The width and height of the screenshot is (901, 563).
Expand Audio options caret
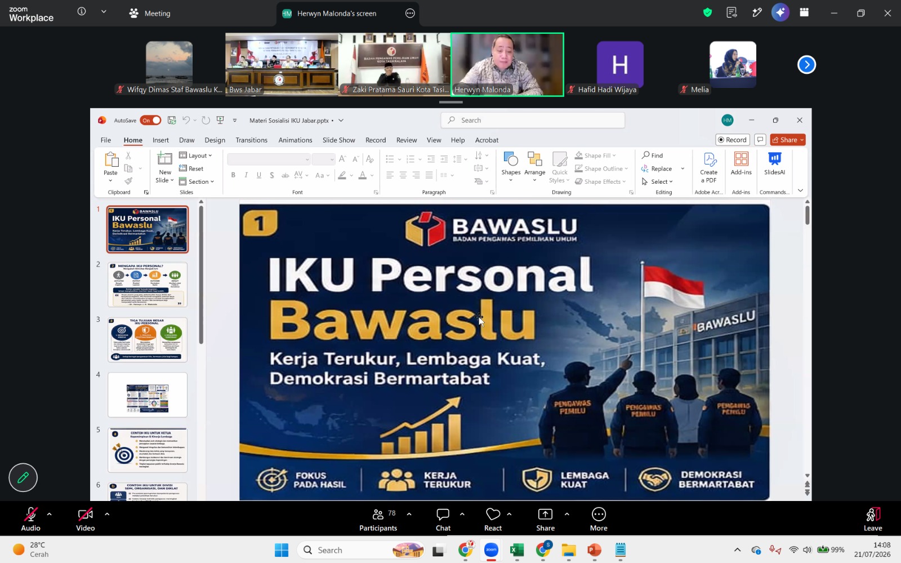pyautogui.click(x=50, y=514)
